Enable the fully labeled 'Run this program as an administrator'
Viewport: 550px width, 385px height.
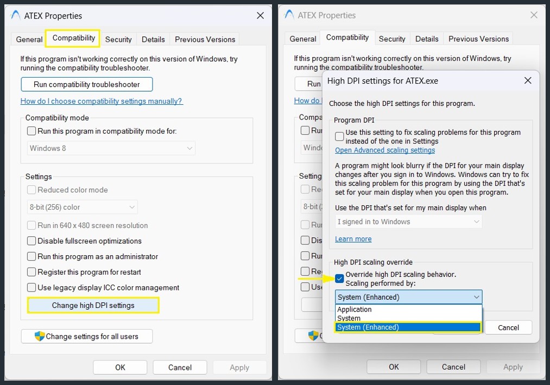[x=93, y=256]
